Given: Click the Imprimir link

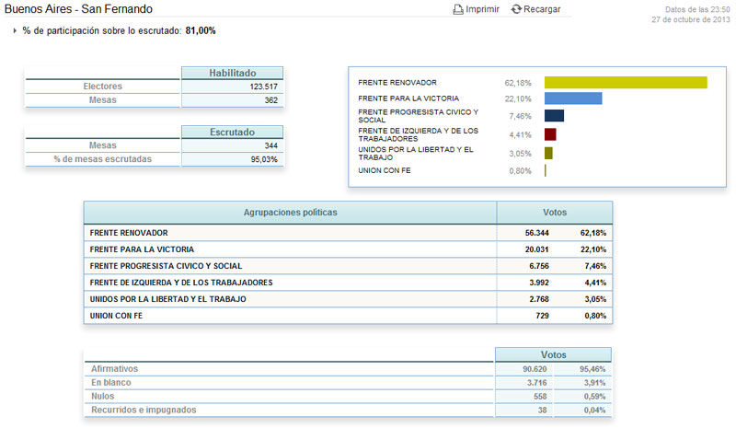Looking at the screenshot, I should 482,9.
